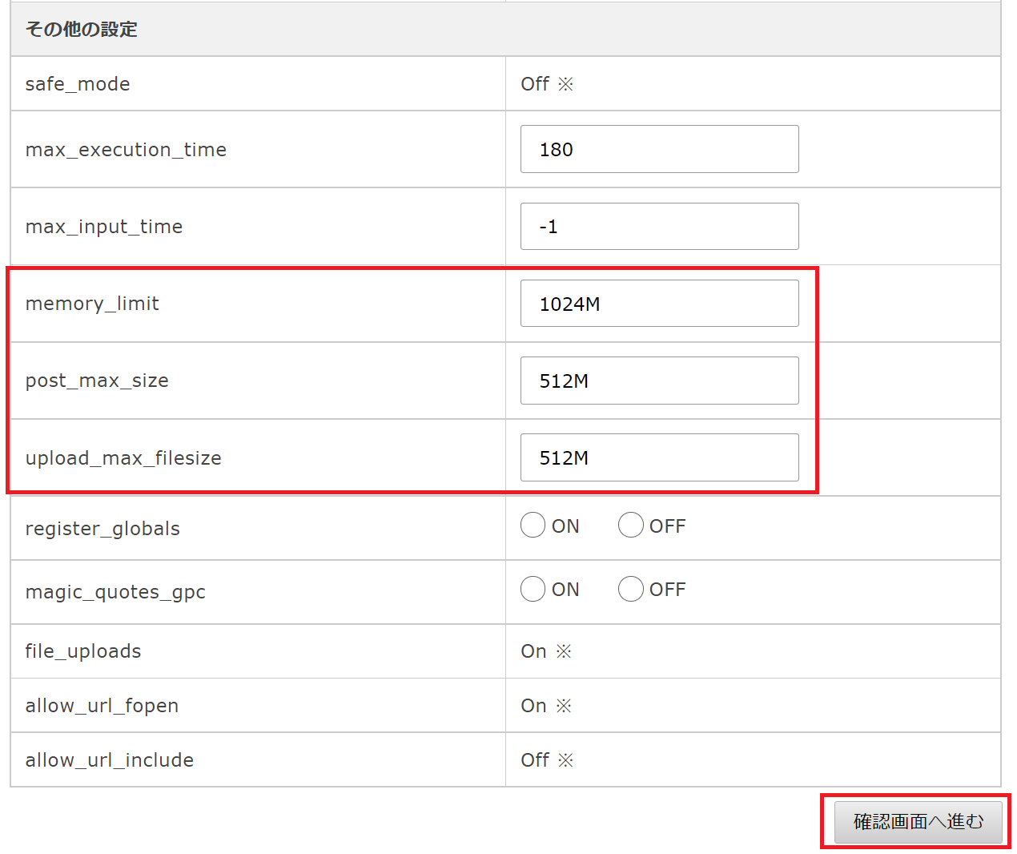Click the allow_url_include label
This screenshot has width=1017, height=854.
coord(110,760)
